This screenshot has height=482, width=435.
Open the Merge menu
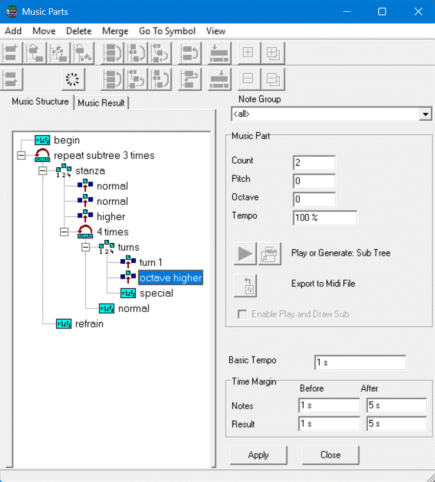pyautogui.click(x=115, y=31)
